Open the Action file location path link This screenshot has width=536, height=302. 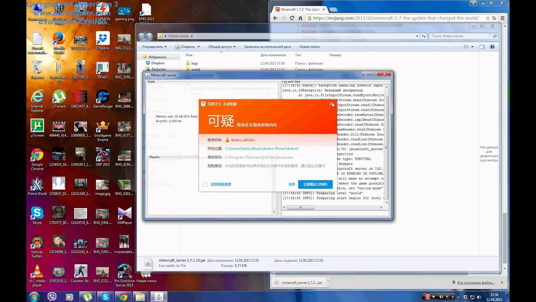click(x=262, y=148)
